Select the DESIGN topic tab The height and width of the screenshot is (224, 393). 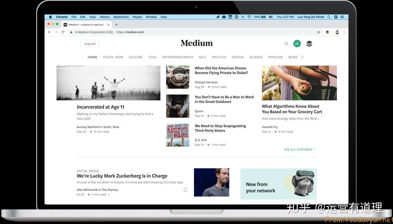pyautogui.click(x=238, y=57)
